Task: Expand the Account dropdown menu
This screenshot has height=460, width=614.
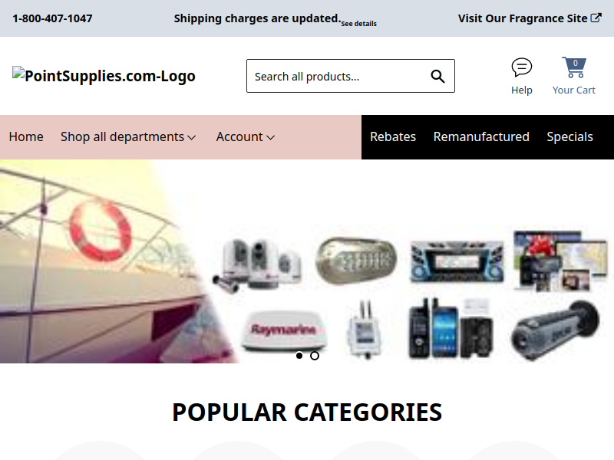Action: (x=246, y=137)
